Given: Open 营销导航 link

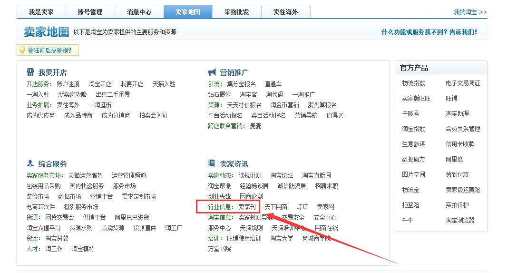Looking at the screenshot, I should pyautogui.click(x=306, y=116).
